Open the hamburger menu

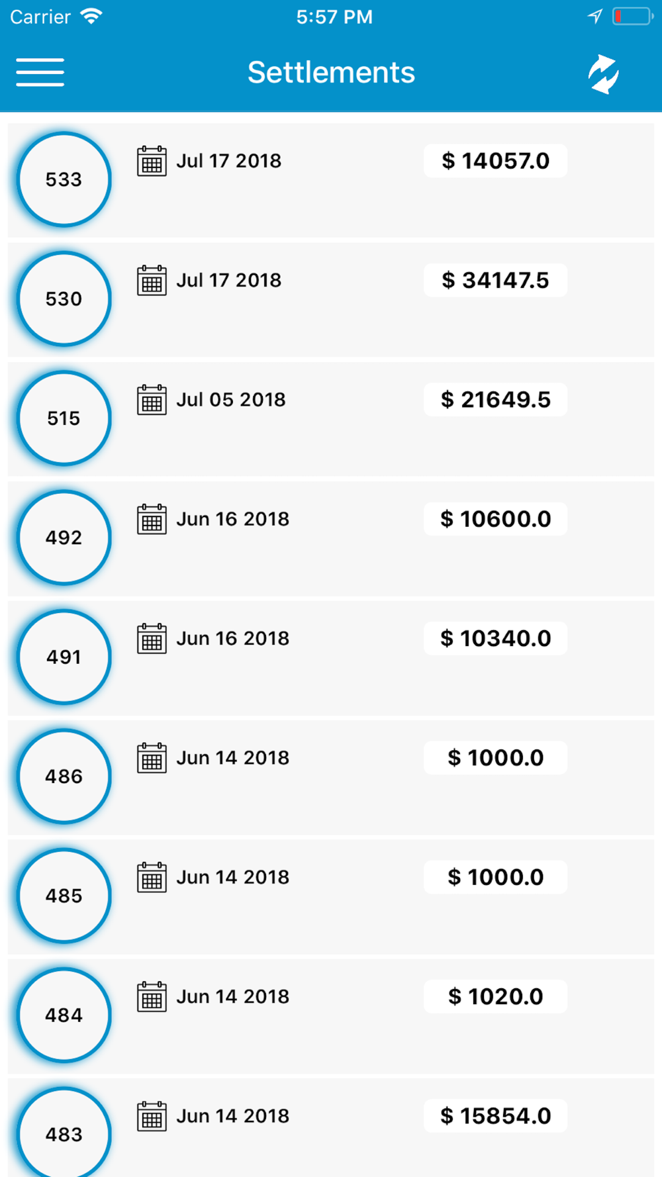(x=40, y=72)
